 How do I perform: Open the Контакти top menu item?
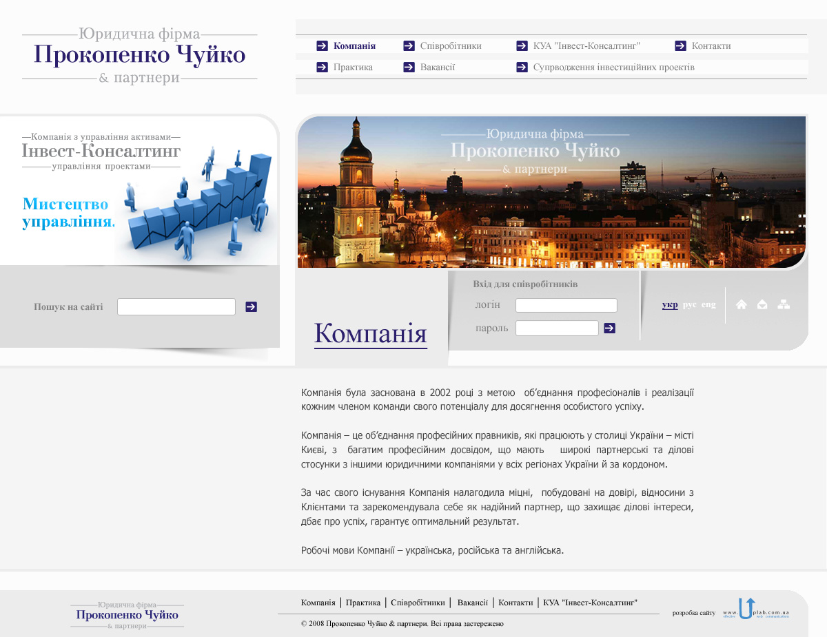[711, 46]
